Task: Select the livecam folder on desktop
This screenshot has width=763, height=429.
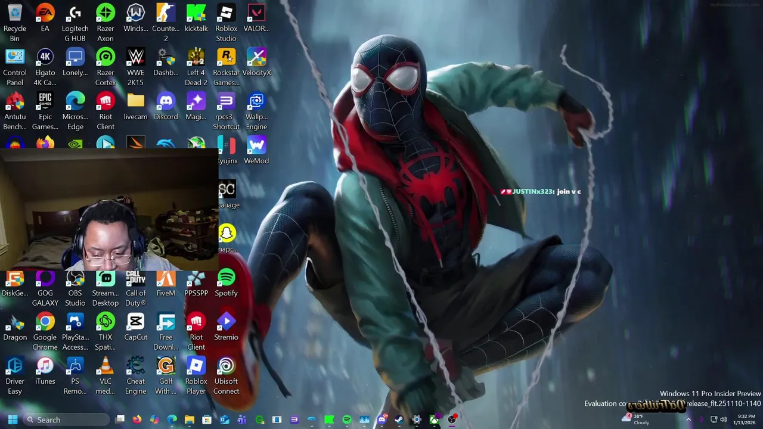Action: (x=135, y=107)
